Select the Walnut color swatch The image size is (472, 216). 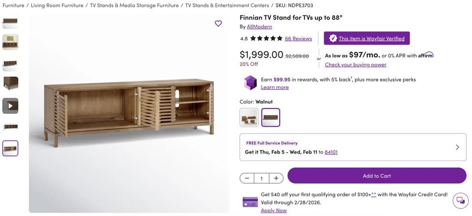tap(270, 117)
